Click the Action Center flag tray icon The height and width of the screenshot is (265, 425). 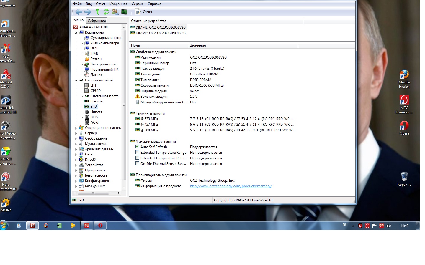pyautogui.click(x=374, y=226)
